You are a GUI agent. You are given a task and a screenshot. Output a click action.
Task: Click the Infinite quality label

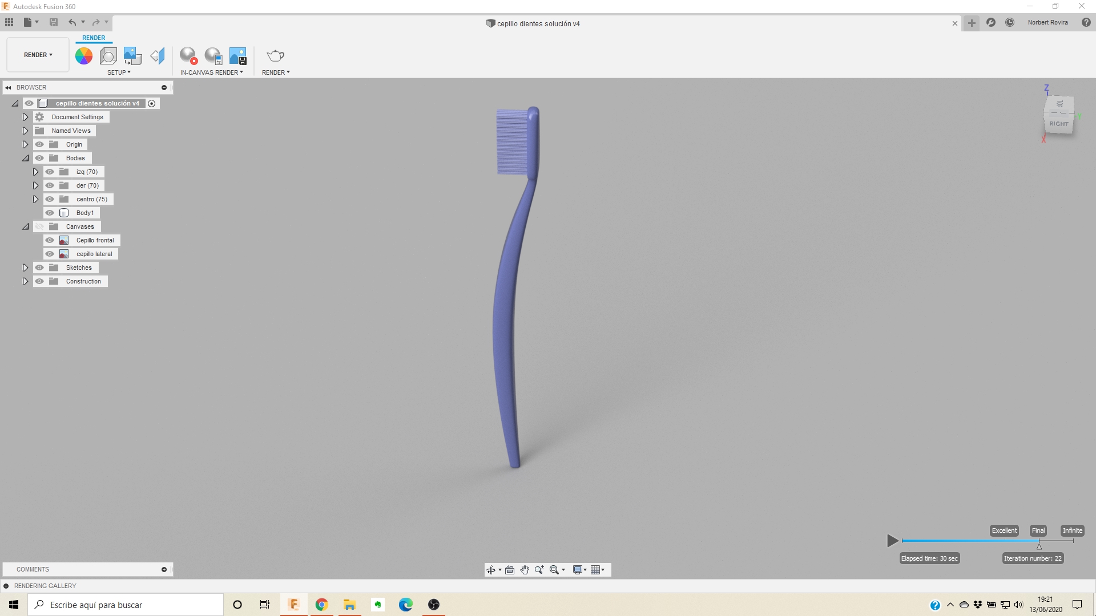tap(1072, 530)
